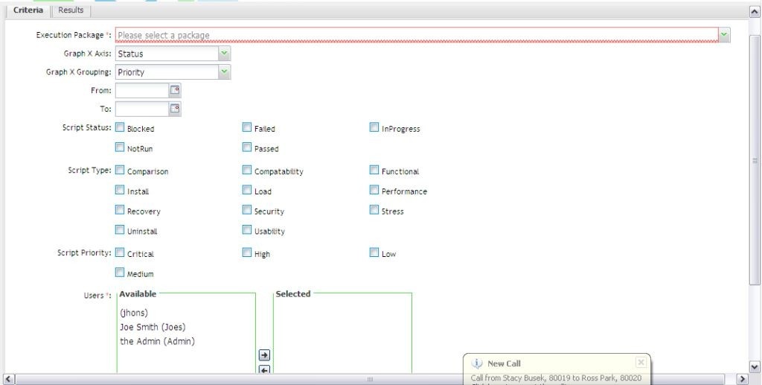Screen dimensions: 762x385
Task: Click the vertical scrollbar up arrow
Action: (x=753, y=11)
